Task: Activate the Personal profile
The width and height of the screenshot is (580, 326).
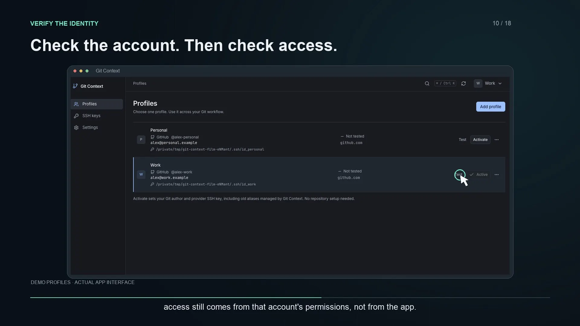Action: 480,139
